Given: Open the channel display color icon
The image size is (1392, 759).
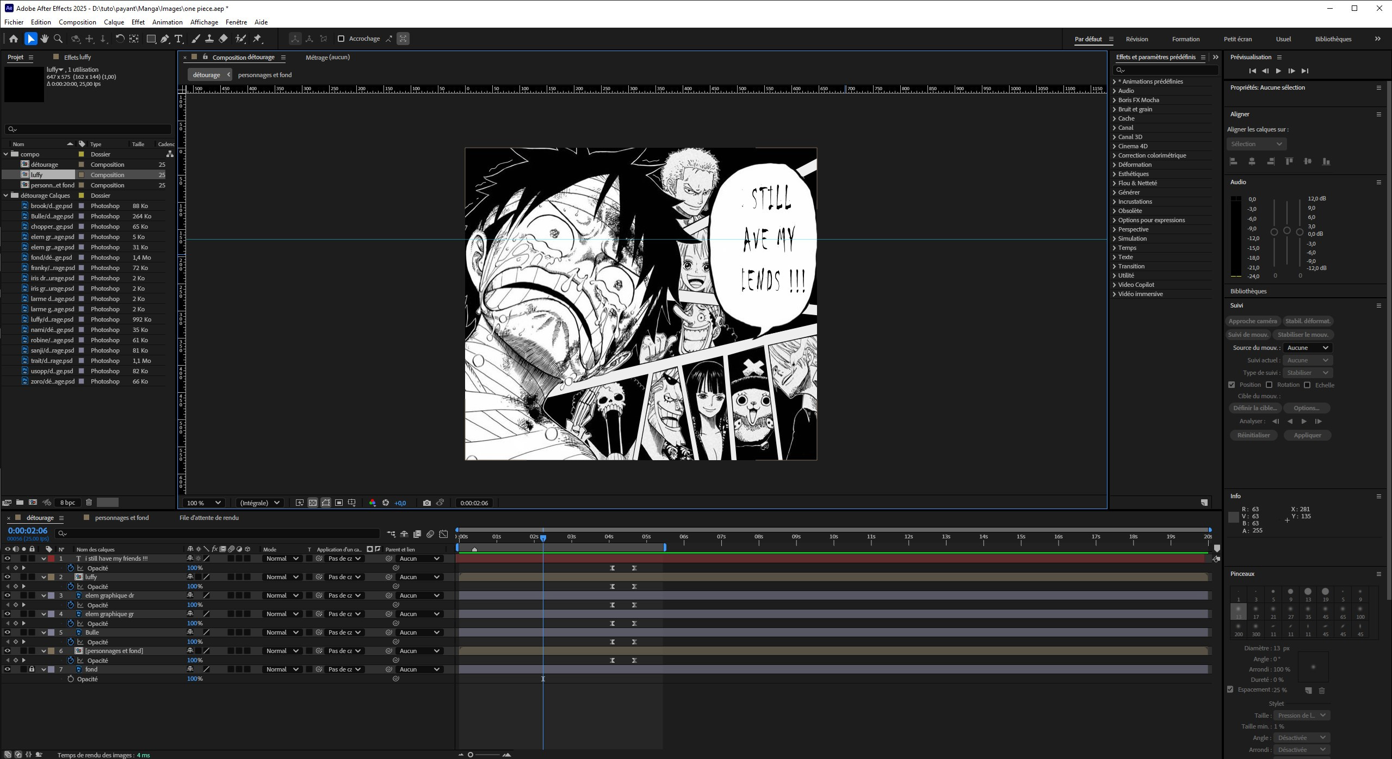Looking at the screenshot, I should tap(373, 503).
